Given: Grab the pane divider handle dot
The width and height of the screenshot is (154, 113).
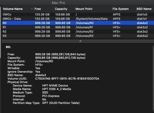Looking at the screenshot, I should 80,41.
